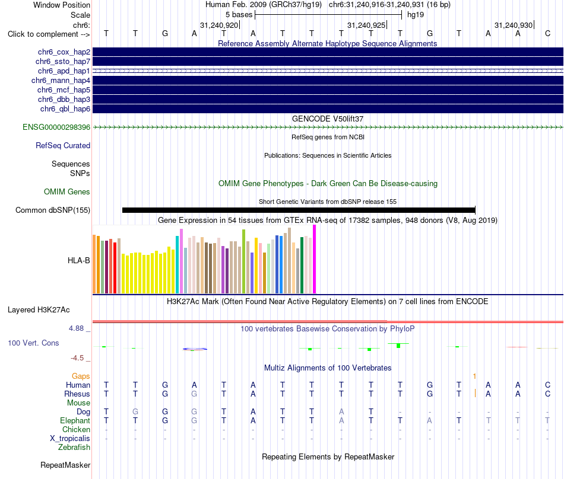Screen dimensions: 564x479
Task: Click the RepeatMasker track label
Action: (x=65, y=465)
